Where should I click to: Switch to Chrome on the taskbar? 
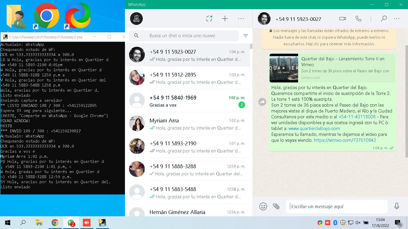55,223
